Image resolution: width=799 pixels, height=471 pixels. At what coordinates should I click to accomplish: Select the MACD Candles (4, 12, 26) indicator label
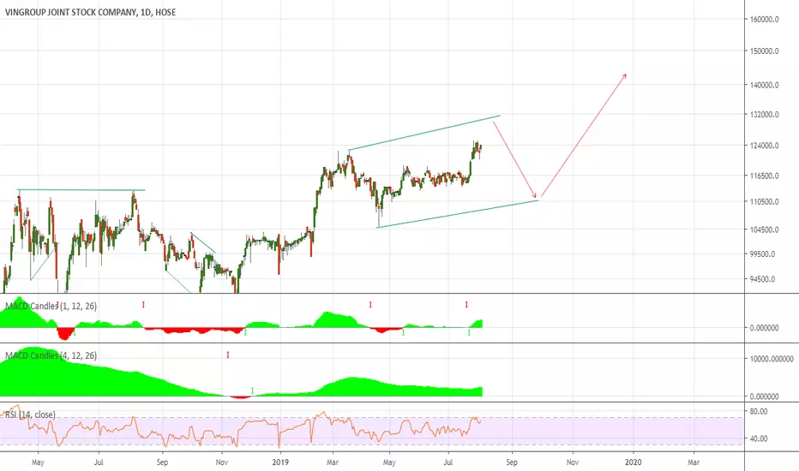(x=51, y=355)
